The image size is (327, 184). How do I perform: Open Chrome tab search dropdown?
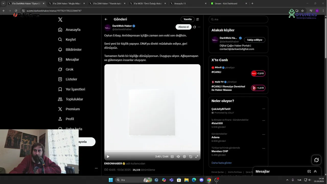[3, 4]
